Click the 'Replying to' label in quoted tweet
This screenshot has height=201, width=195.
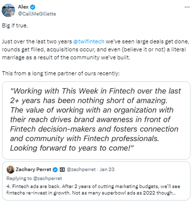click(19, 179)
